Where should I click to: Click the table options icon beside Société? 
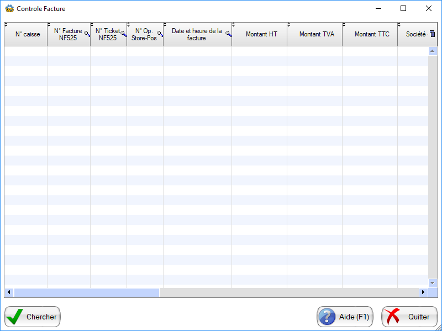tap(433, 34)
